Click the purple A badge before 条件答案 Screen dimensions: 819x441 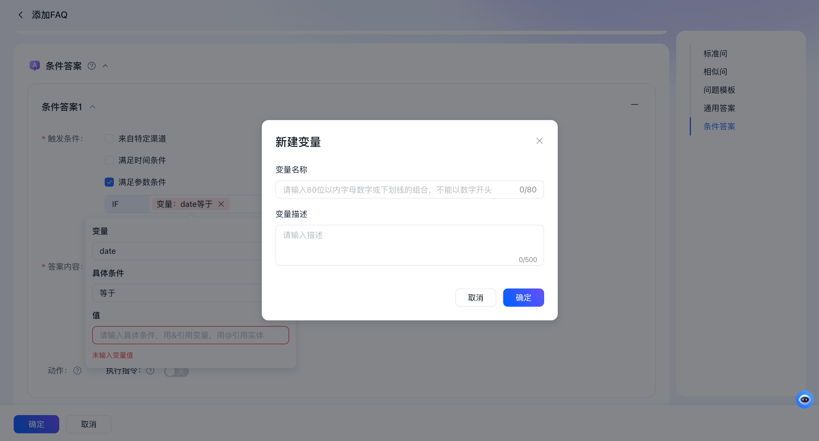click(x=35, y=65)
